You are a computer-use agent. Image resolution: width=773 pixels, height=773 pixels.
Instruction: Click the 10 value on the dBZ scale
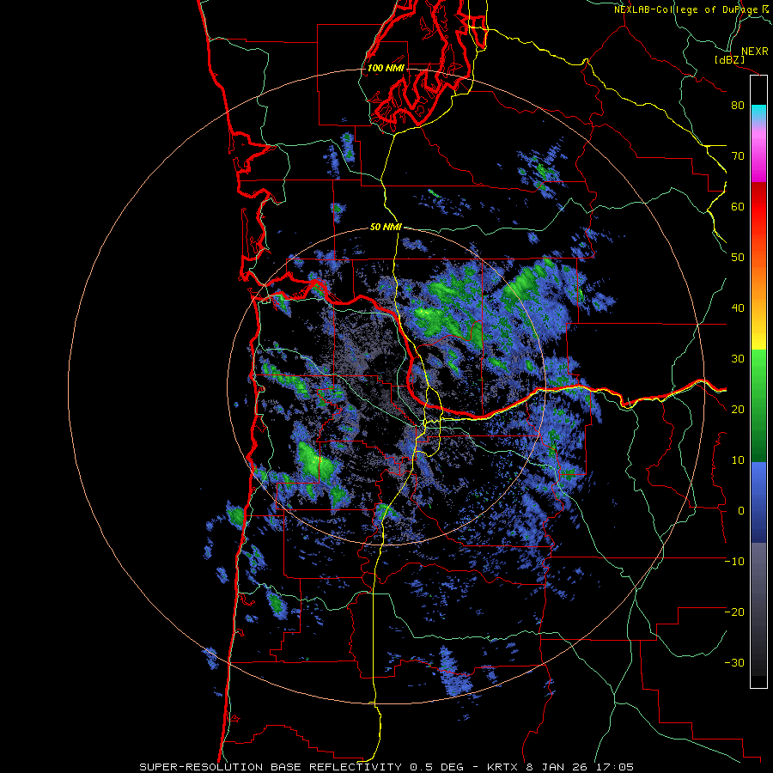coord(738,460)
